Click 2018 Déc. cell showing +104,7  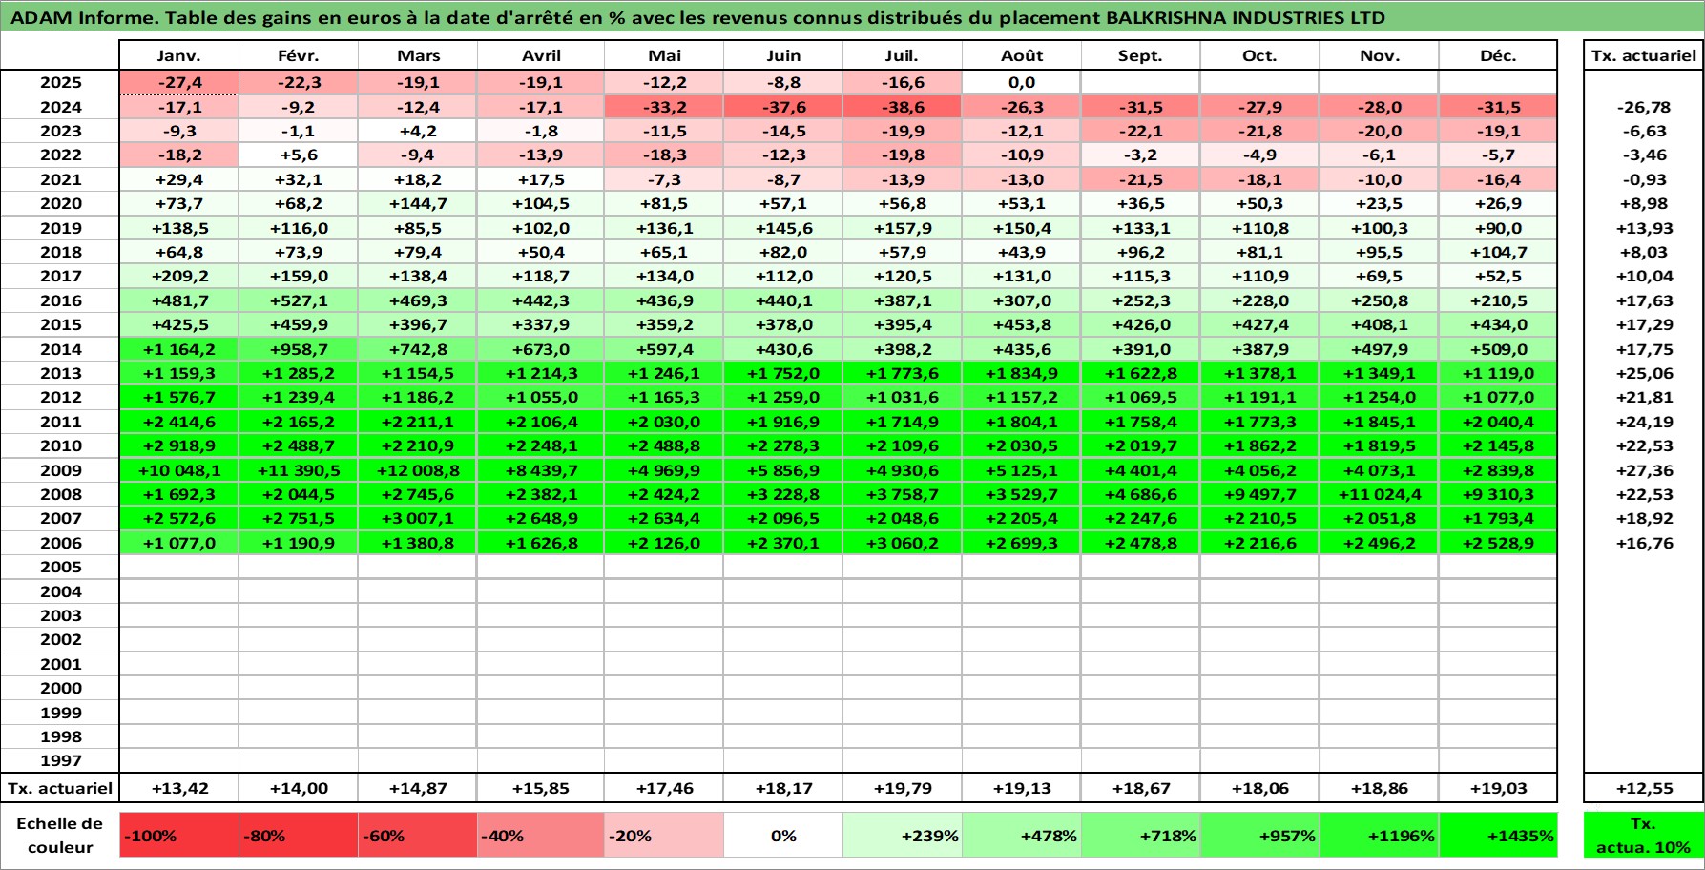1498,252
